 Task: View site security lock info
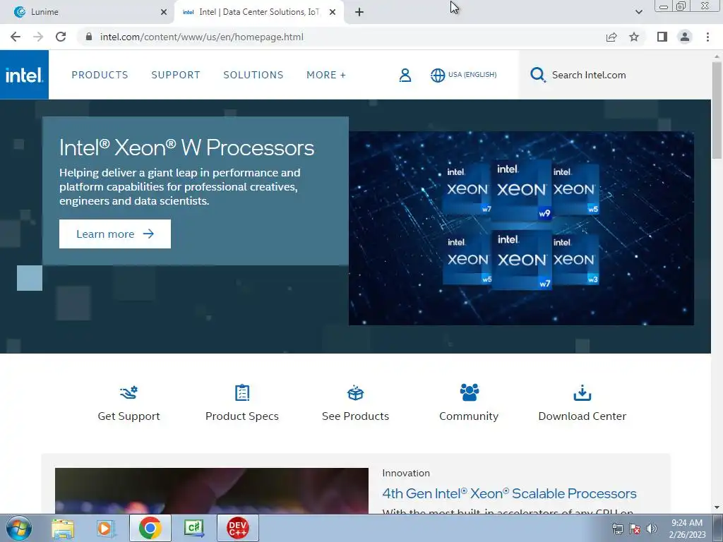pyautogui.click(x=89, y=37)
